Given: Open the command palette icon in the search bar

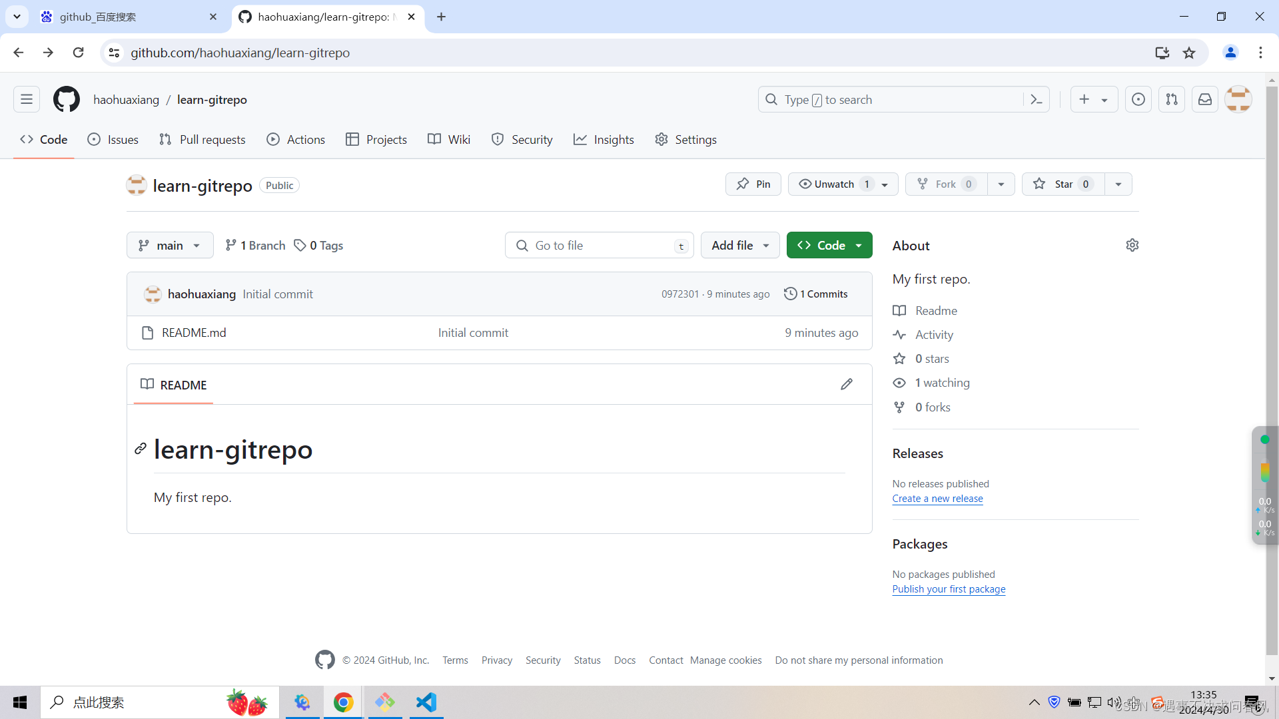Looking at the screenshot, I should click(x=1037, y=100).
